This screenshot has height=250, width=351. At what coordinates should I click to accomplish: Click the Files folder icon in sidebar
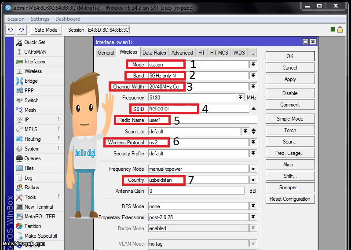tap(19, 168)
